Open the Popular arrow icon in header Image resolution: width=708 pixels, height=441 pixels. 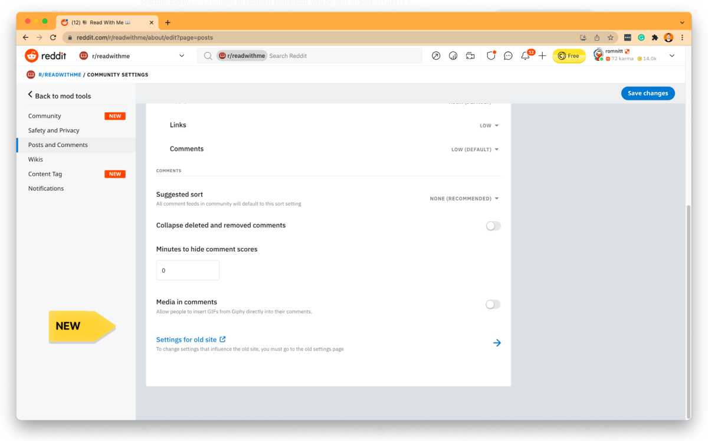[436, 56]
